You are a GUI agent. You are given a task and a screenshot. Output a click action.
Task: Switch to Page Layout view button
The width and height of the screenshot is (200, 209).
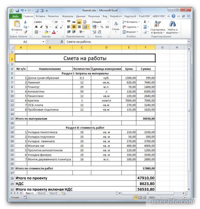tap(140, 197)
